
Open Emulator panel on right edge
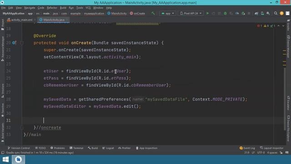288,103
